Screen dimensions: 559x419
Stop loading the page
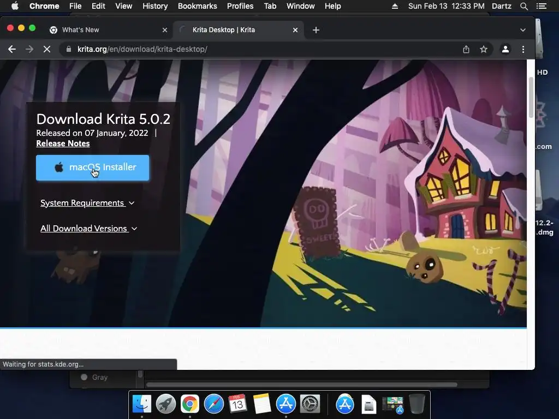tap(47, 49)
